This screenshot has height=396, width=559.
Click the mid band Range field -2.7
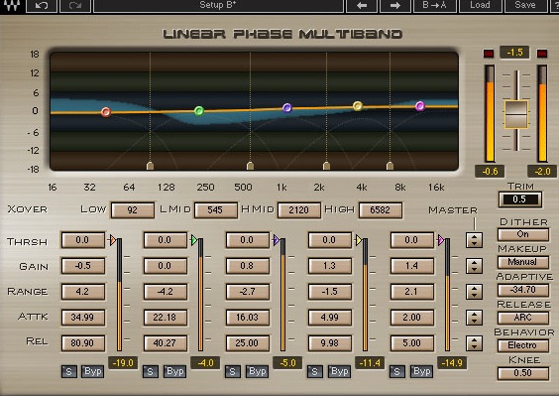click(248, 292)
